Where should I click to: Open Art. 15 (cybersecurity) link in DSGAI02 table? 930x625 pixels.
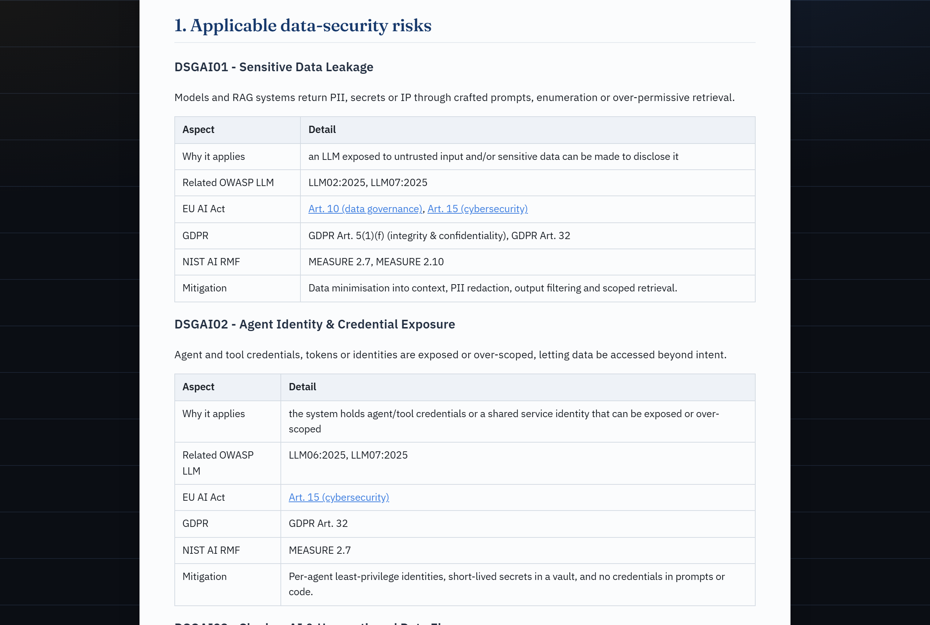(339, 497)
